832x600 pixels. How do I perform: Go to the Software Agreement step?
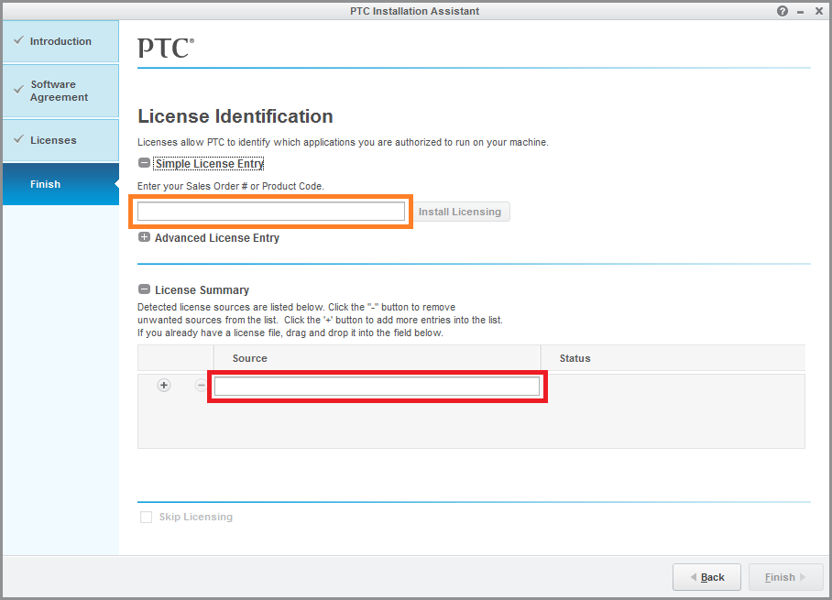[x=60, y=91]
